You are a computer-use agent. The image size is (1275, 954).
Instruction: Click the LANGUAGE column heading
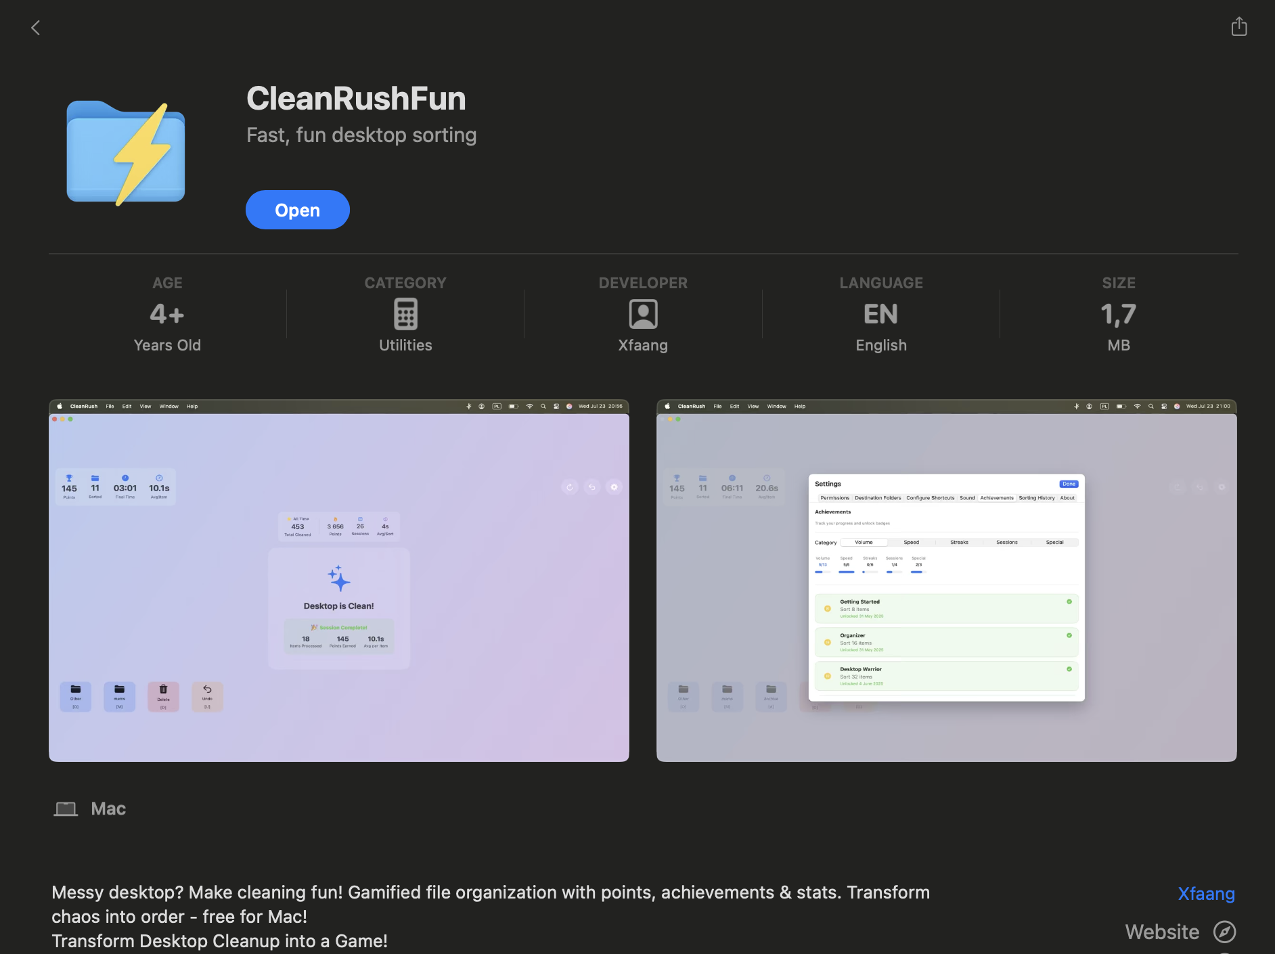pos(880,283)
